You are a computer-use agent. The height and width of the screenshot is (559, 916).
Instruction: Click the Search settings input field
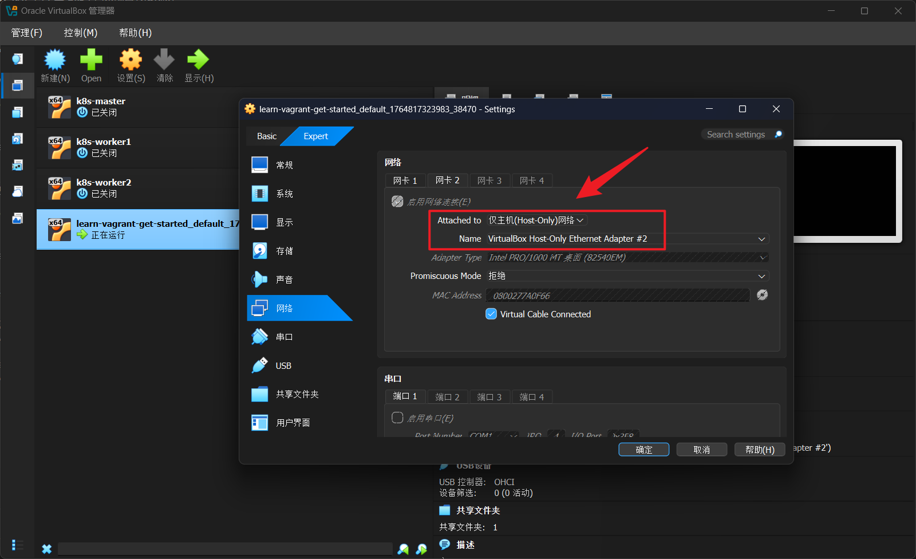pyautogui.click(x=736, y=134)
